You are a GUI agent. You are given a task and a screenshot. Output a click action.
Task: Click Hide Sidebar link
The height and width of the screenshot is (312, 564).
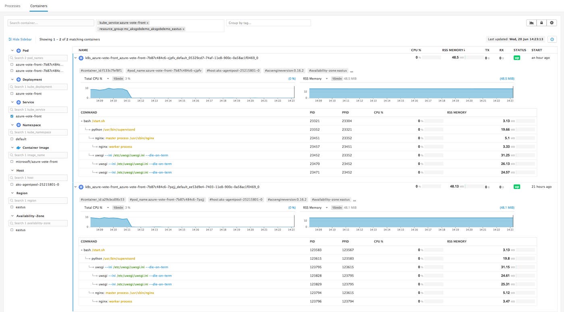[20, 39]
